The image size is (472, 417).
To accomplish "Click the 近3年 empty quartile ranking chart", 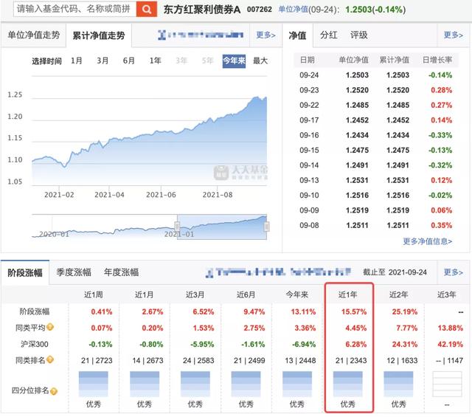I will point(447,385).
